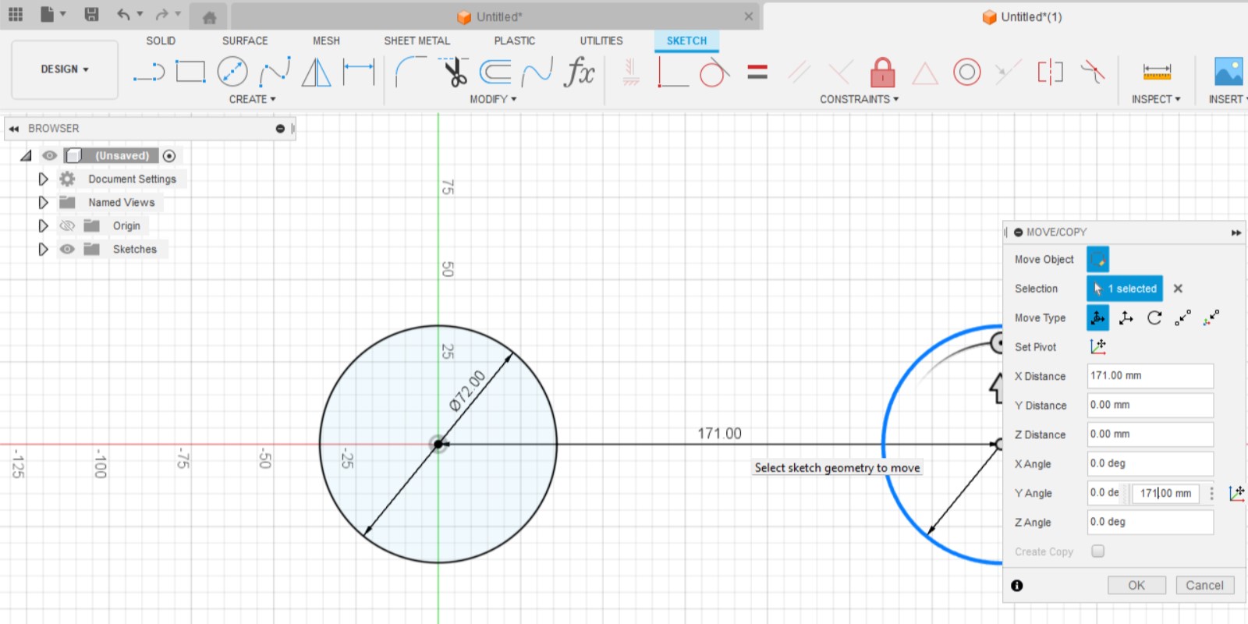Open the data panel grid icon

[16, 14]
